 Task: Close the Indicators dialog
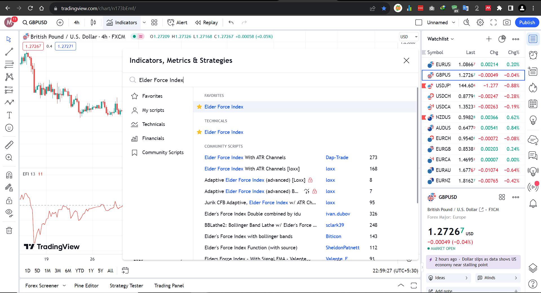pos(406,61)
